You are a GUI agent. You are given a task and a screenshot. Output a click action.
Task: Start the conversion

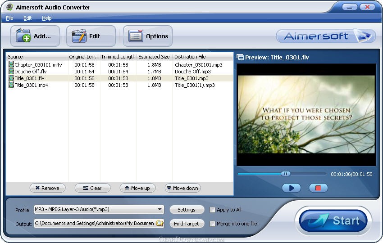pos(333,221)
